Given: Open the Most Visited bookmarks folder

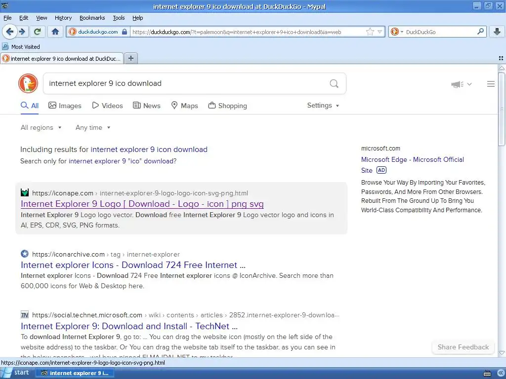Looking at the screenshot, I should (21, 47).
